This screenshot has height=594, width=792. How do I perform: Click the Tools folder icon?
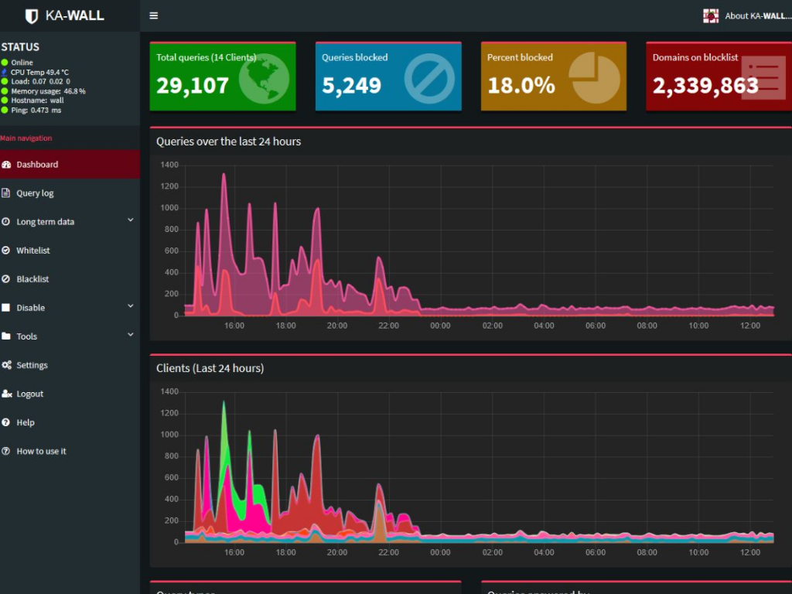(x=6, y=336)
